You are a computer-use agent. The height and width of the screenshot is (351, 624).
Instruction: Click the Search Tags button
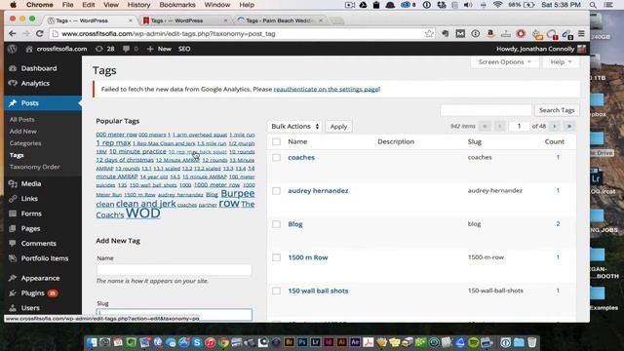click(557, 110)
